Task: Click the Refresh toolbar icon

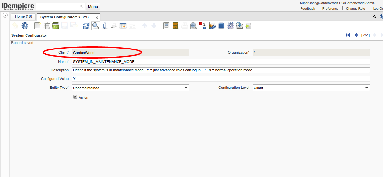Action: tap(86, 26)
